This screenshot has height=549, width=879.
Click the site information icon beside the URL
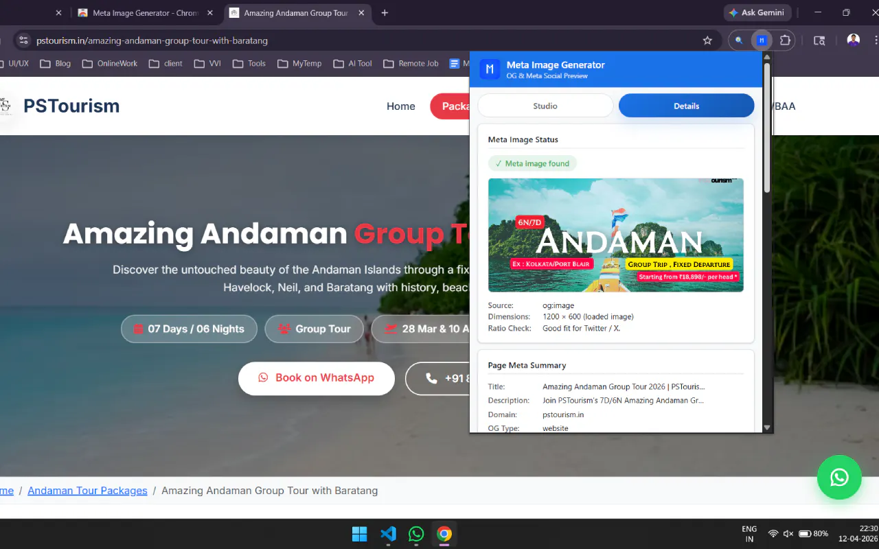click(x=23, y=40)
